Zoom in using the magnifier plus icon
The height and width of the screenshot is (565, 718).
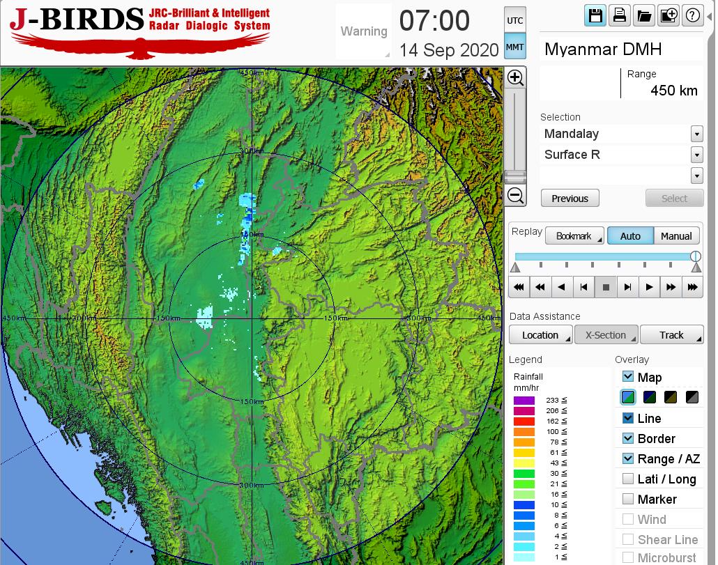(x=515, y=77)
